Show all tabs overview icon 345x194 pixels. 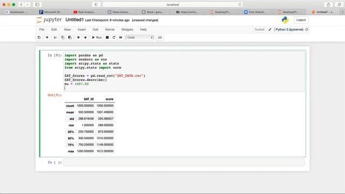click(339, 4)
